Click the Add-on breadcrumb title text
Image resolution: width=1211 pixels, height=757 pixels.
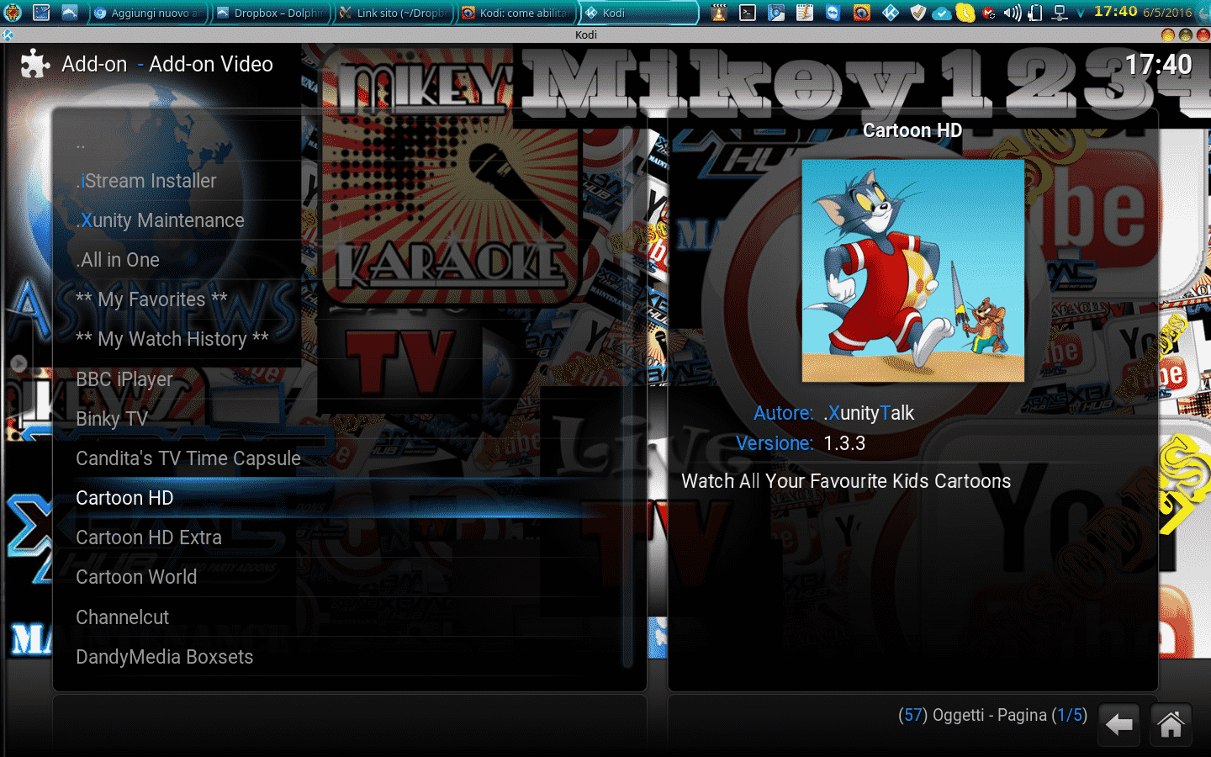pos(94,64)
